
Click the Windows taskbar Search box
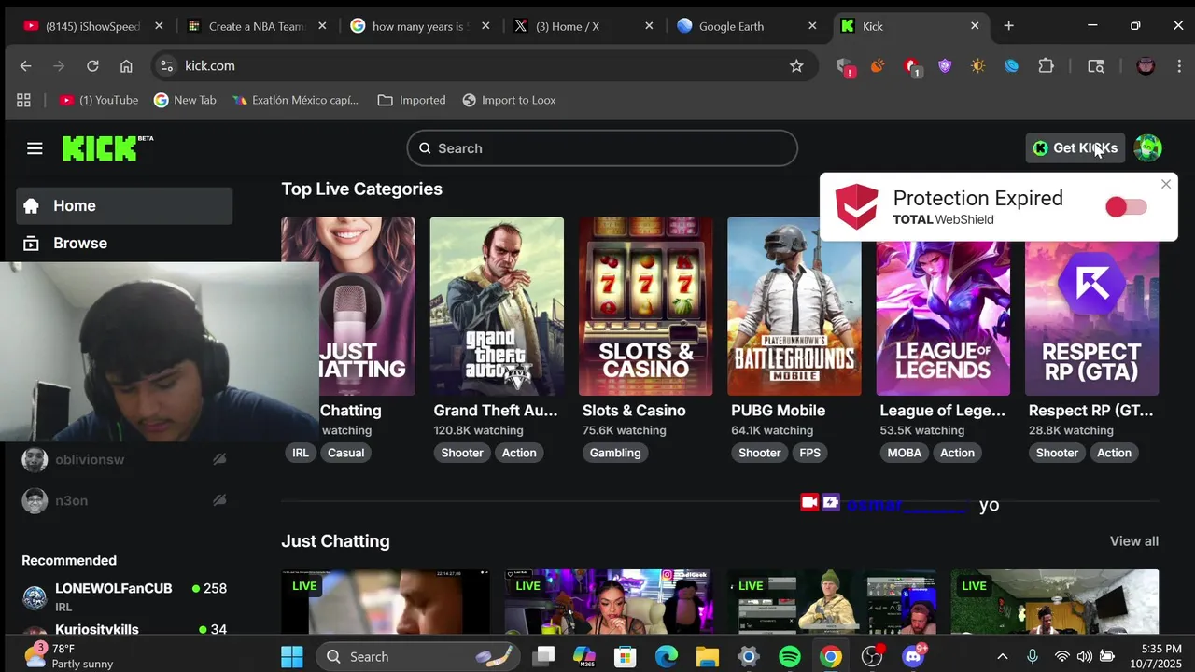tap(420, 657)
